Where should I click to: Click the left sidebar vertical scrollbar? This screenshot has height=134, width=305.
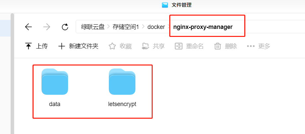[12, 73]
